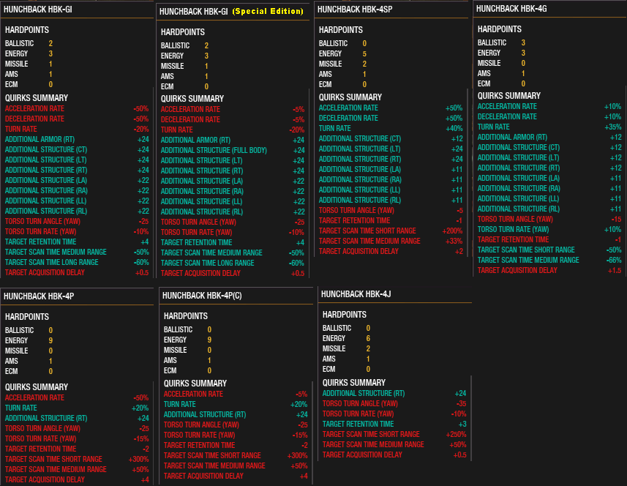Click MISSILE value 2 in HBK-4SP panel

[x=364, y=64]
